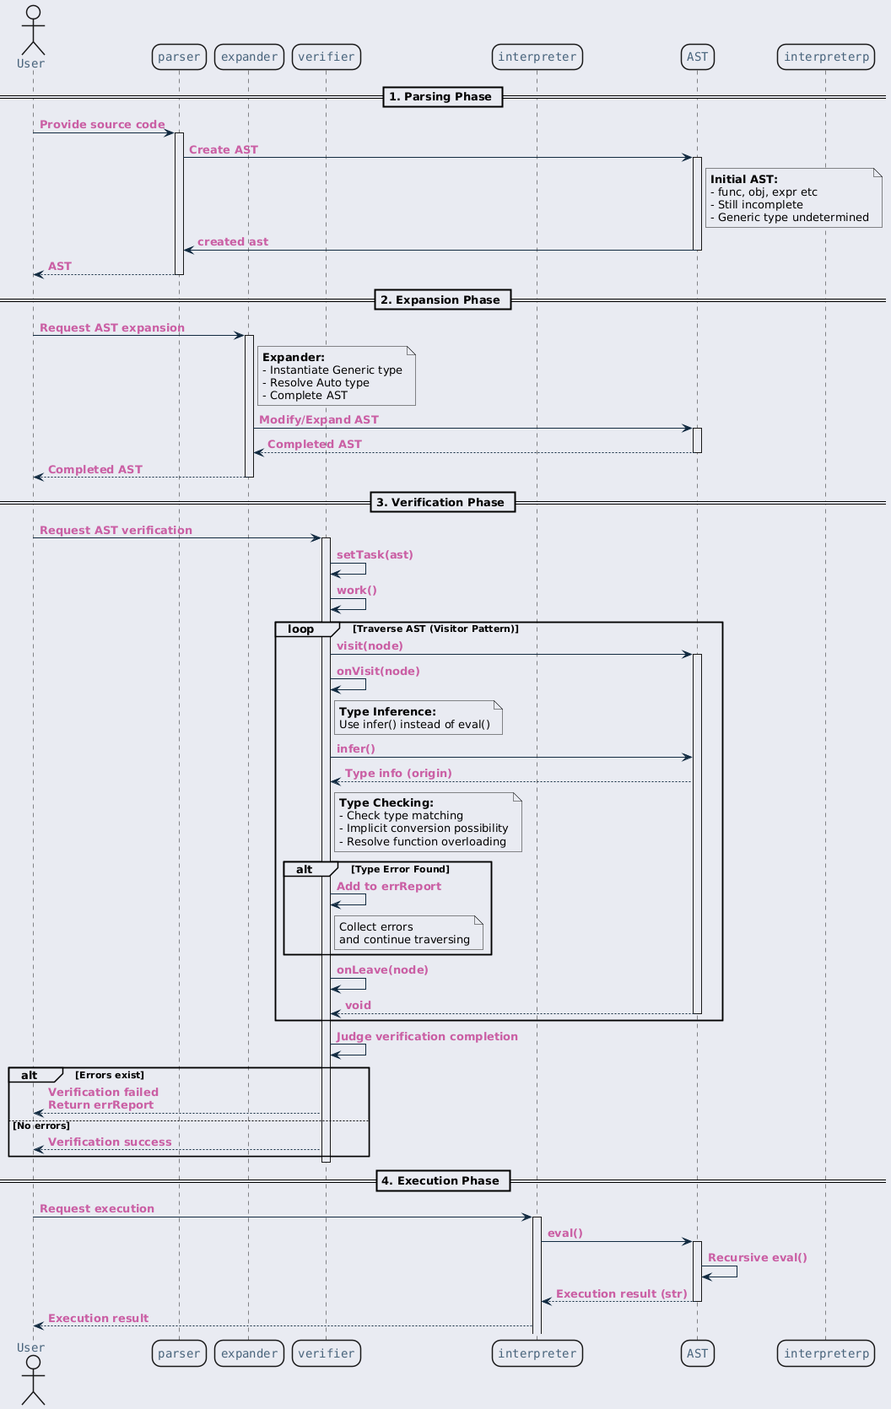Select the 'infer()' message label
The width and height of the screenshot is (891, 1409).
356,749
